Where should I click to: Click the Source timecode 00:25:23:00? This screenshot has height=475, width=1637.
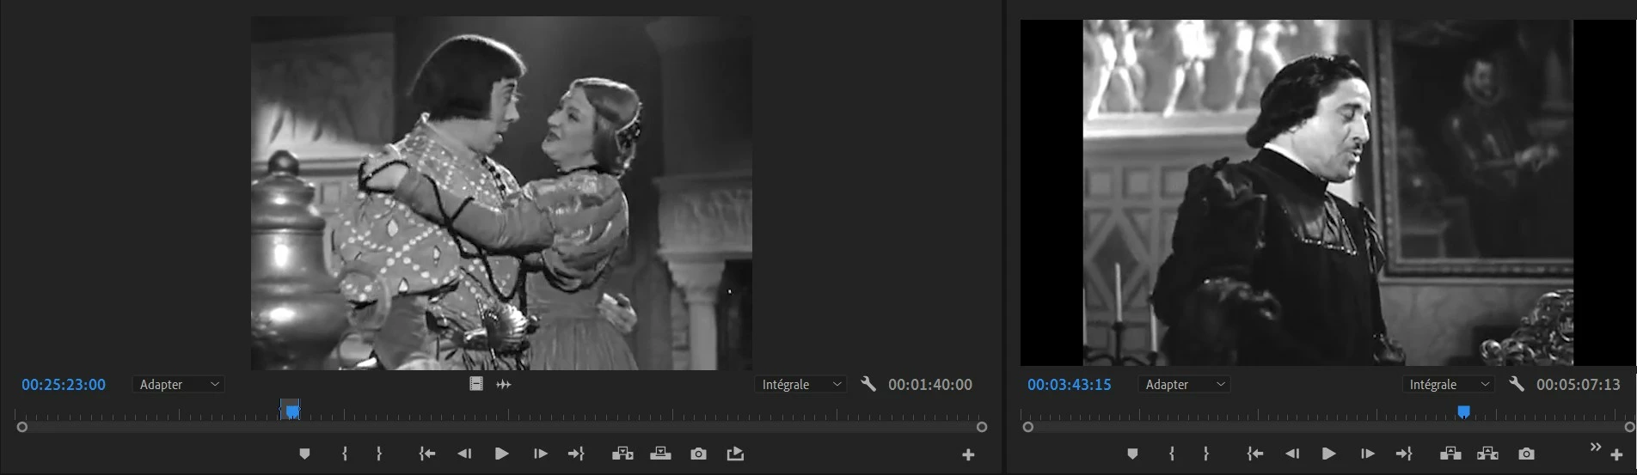(x=64, y=385)
